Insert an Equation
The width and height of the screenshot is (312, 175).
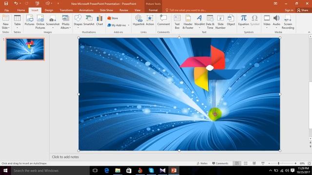point(244,22)
